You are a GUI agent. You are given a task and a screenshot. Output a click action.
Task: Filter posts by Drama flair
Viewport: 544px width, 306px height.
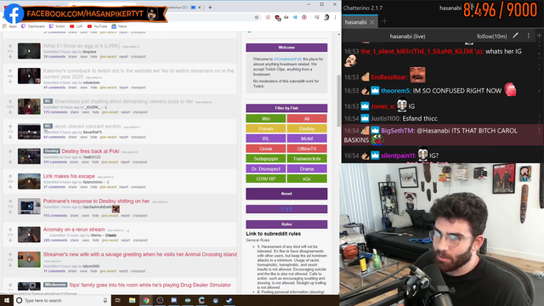[x=307, y=169]
